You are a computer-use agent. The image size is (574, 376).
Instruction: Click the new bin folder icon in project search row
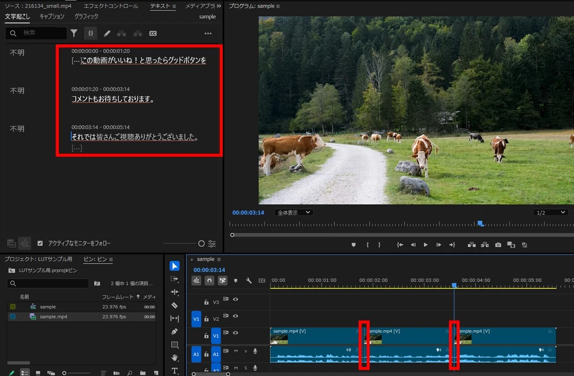click(97, 283)
